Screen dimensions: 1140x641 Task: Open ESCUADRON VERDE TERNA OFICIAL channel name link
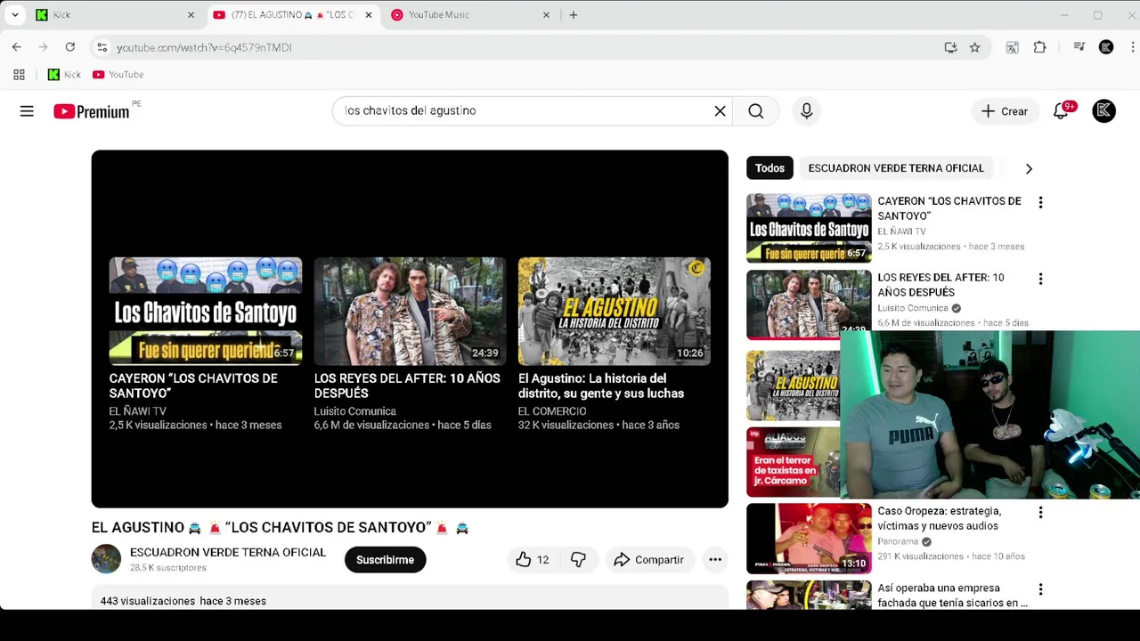[228, 553]
